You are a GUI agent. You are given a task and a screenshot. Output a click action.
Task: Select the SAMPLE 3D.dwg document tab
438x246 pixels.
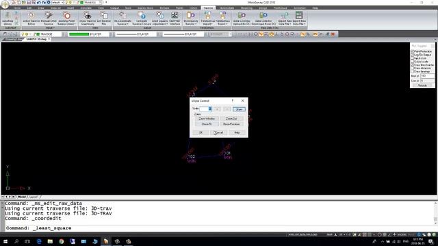click(36, 40)
